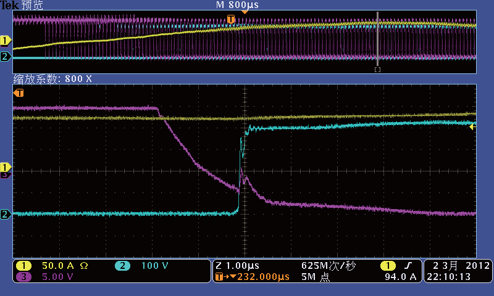Viewport: 494px width, 296px height.
Task: Click the purple channel 3 badge in readout
Action: click(x=23, y=277)
